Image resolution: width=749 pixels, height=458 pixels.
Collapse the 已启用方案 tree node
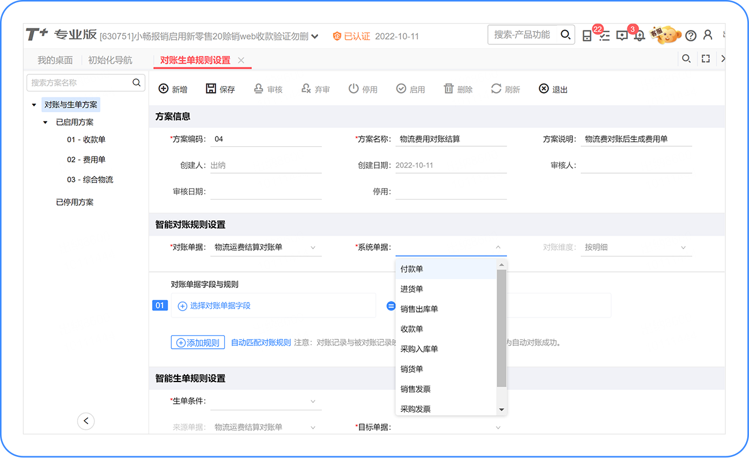point(46,123)
